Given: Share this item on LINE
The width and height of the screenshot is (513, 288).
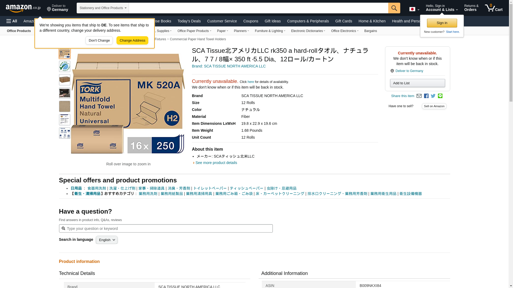Looking at the screenshot, I should (x=440, y=96).
